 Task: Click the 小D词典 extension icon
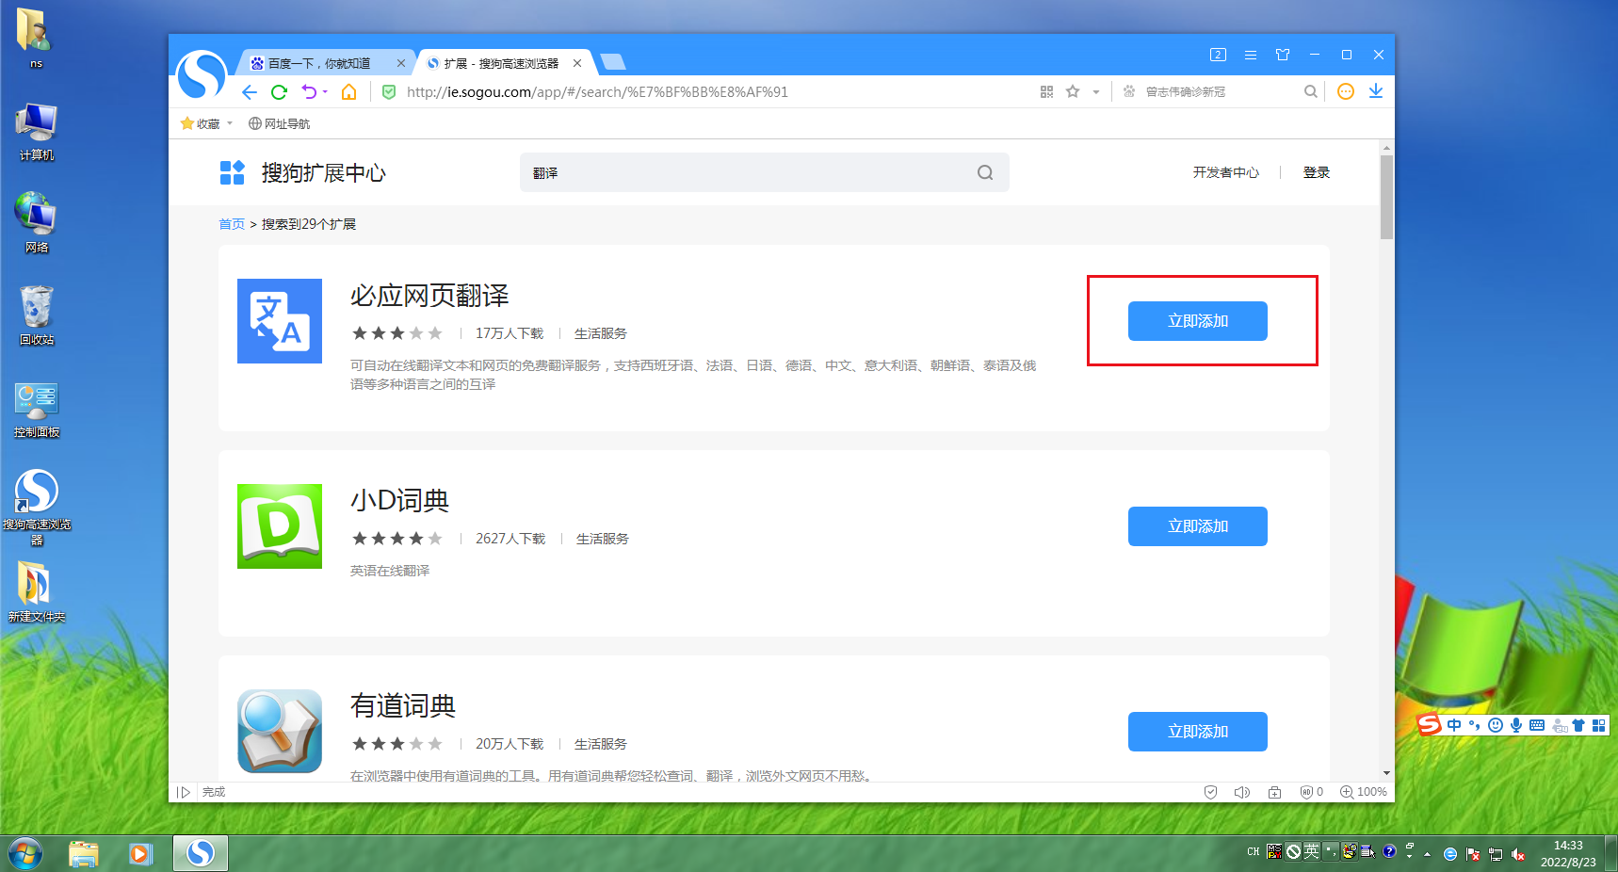click(x=280, y=526)
